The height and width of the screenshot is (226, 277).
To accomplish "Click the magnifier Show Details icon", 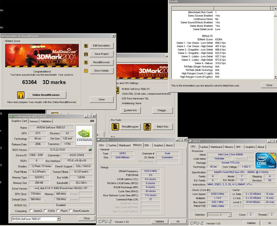I will click(86, 71).
